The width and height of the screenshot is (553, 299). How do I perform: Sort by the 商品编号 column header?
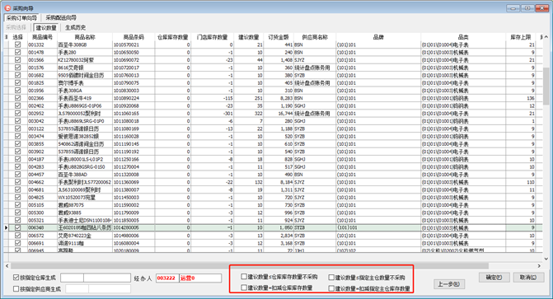click(42, 37)
